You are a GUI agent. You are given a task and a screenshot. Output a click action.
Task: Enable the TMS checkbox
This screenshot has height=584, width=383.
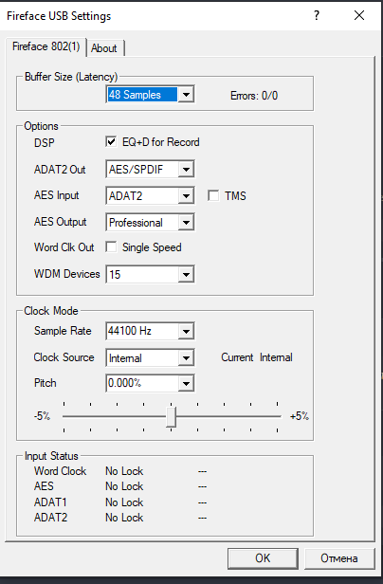tap(213, 196)
